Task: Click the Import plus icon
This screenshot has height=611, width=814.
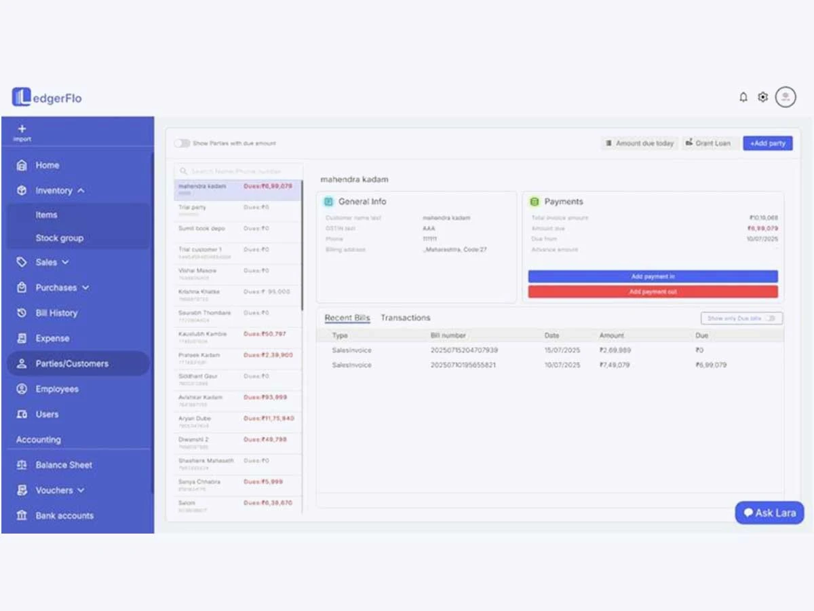Action: click(x=22, y=128)
